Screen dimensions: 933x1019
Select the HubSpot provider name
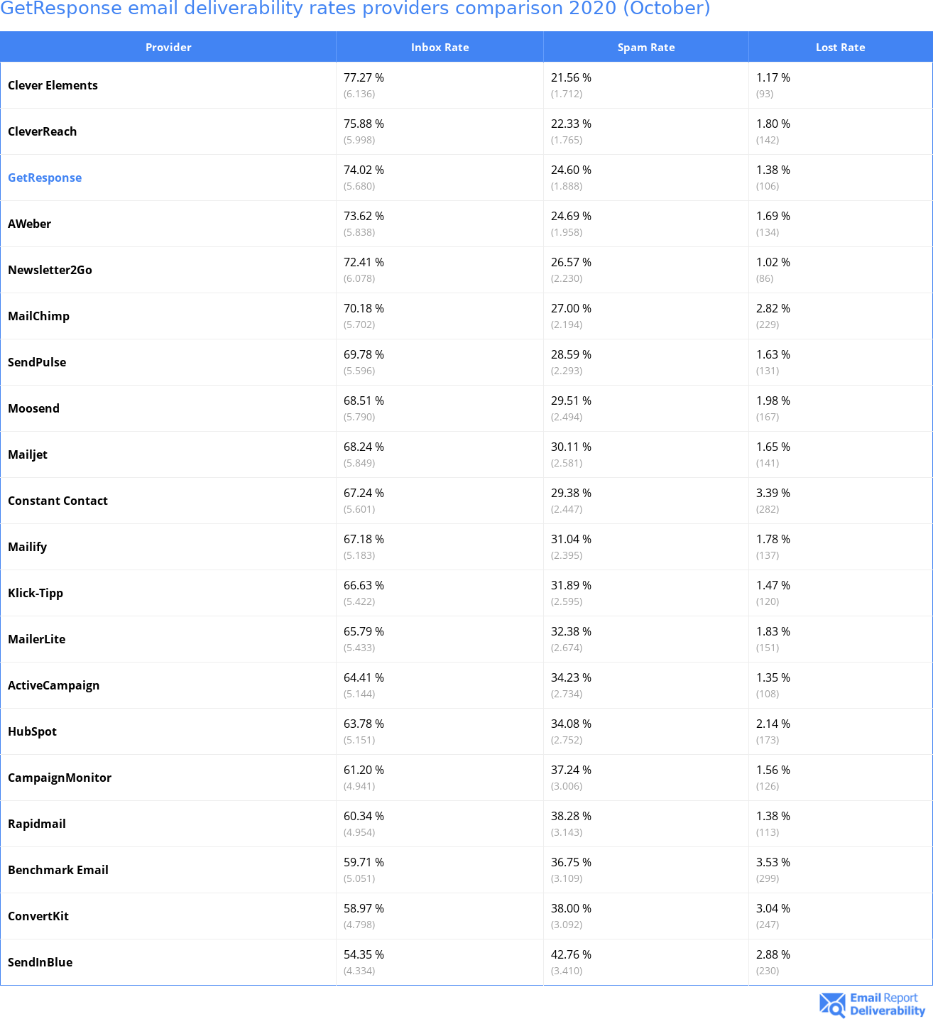tap(32, 731)
